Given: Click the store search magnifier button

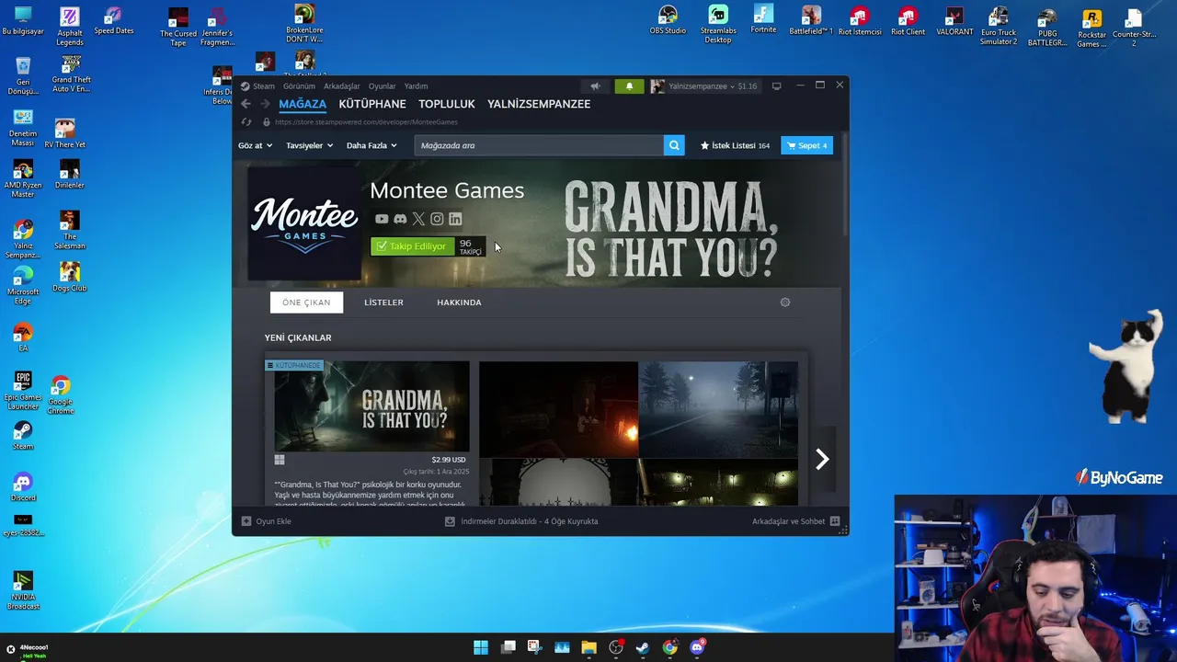Looking at the screenshot, I should (x=674, y=145).
